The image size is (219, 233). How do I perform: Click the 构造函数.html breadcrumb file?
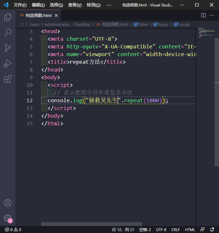click(x=113, y=25)
